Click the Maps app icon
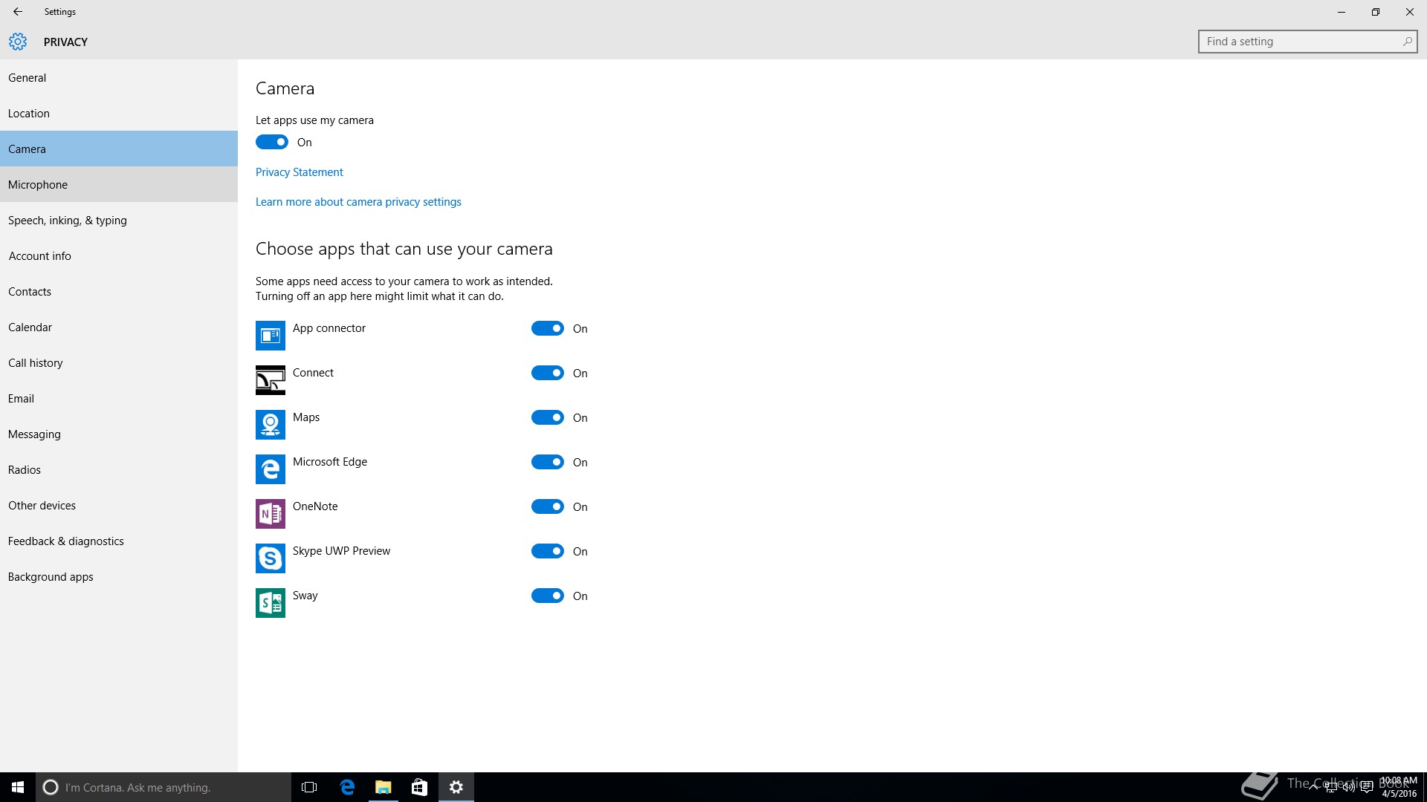 click(x=271, y=425)
